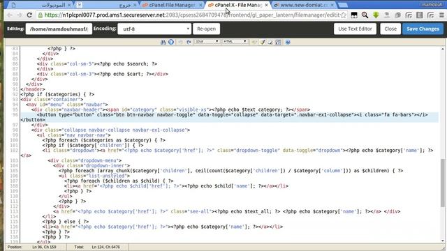Click 'nav id="menu"' code line

point(67,105)
